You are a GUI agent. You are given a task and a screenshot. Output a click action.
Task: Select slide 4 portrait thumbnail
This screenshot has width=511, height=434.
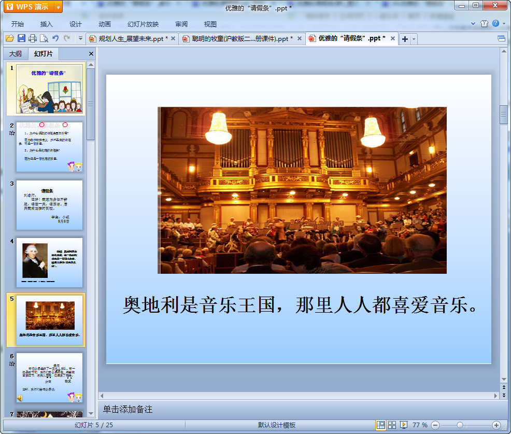click(x=49, y=262)
